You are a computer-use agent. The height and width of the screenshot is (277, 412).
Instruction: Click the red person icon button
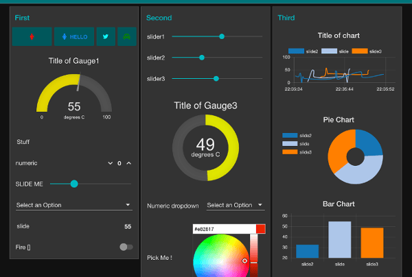pyautogui.click(x=32, y=36)
